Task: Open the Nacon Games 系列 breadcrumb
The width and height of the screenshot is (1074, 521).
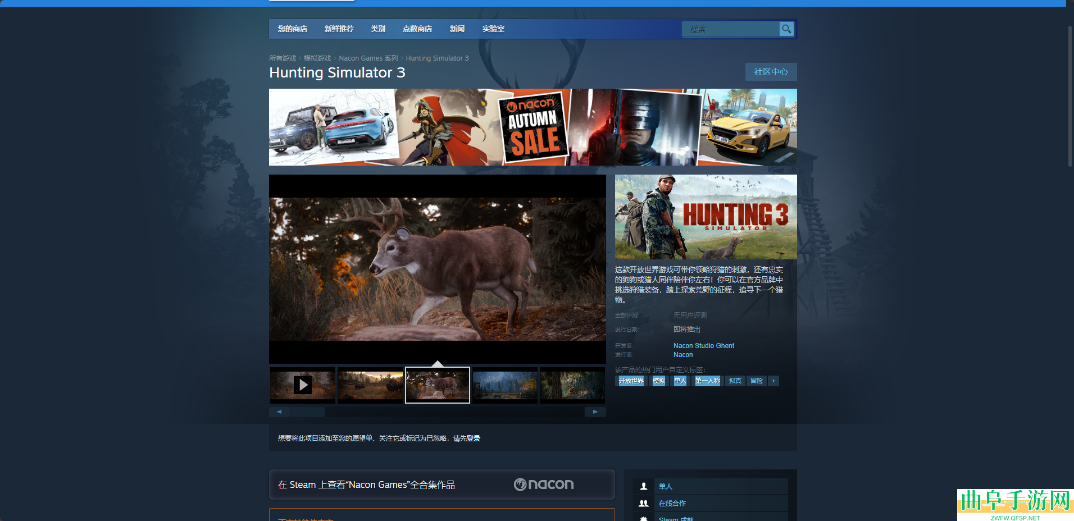Action: click(x=368, y=58)
